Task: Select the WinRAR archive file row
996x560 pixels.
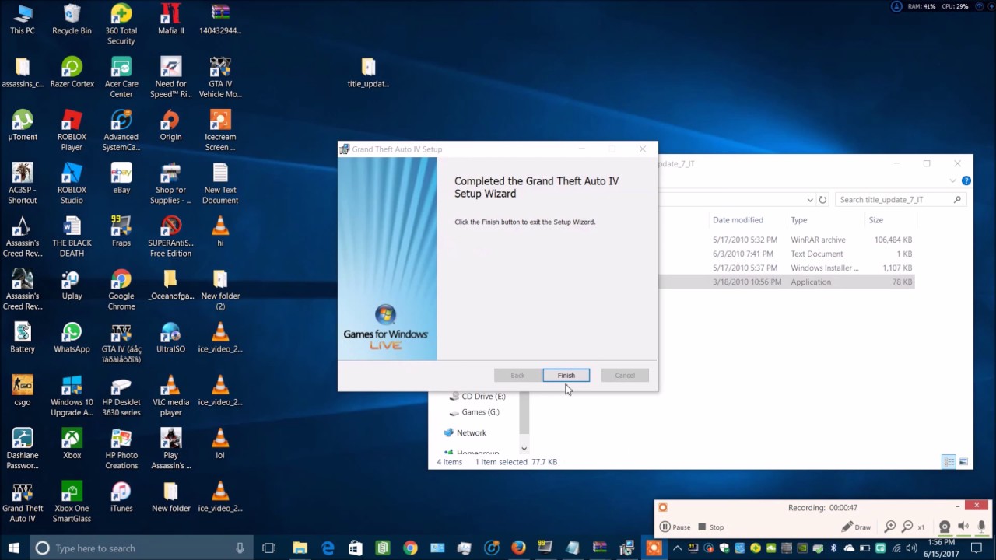Action: (x=786, y=240)
